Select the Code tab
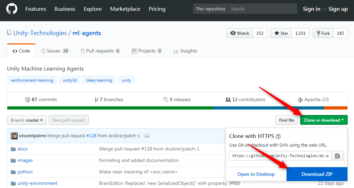354x188 pixels. 21,51
